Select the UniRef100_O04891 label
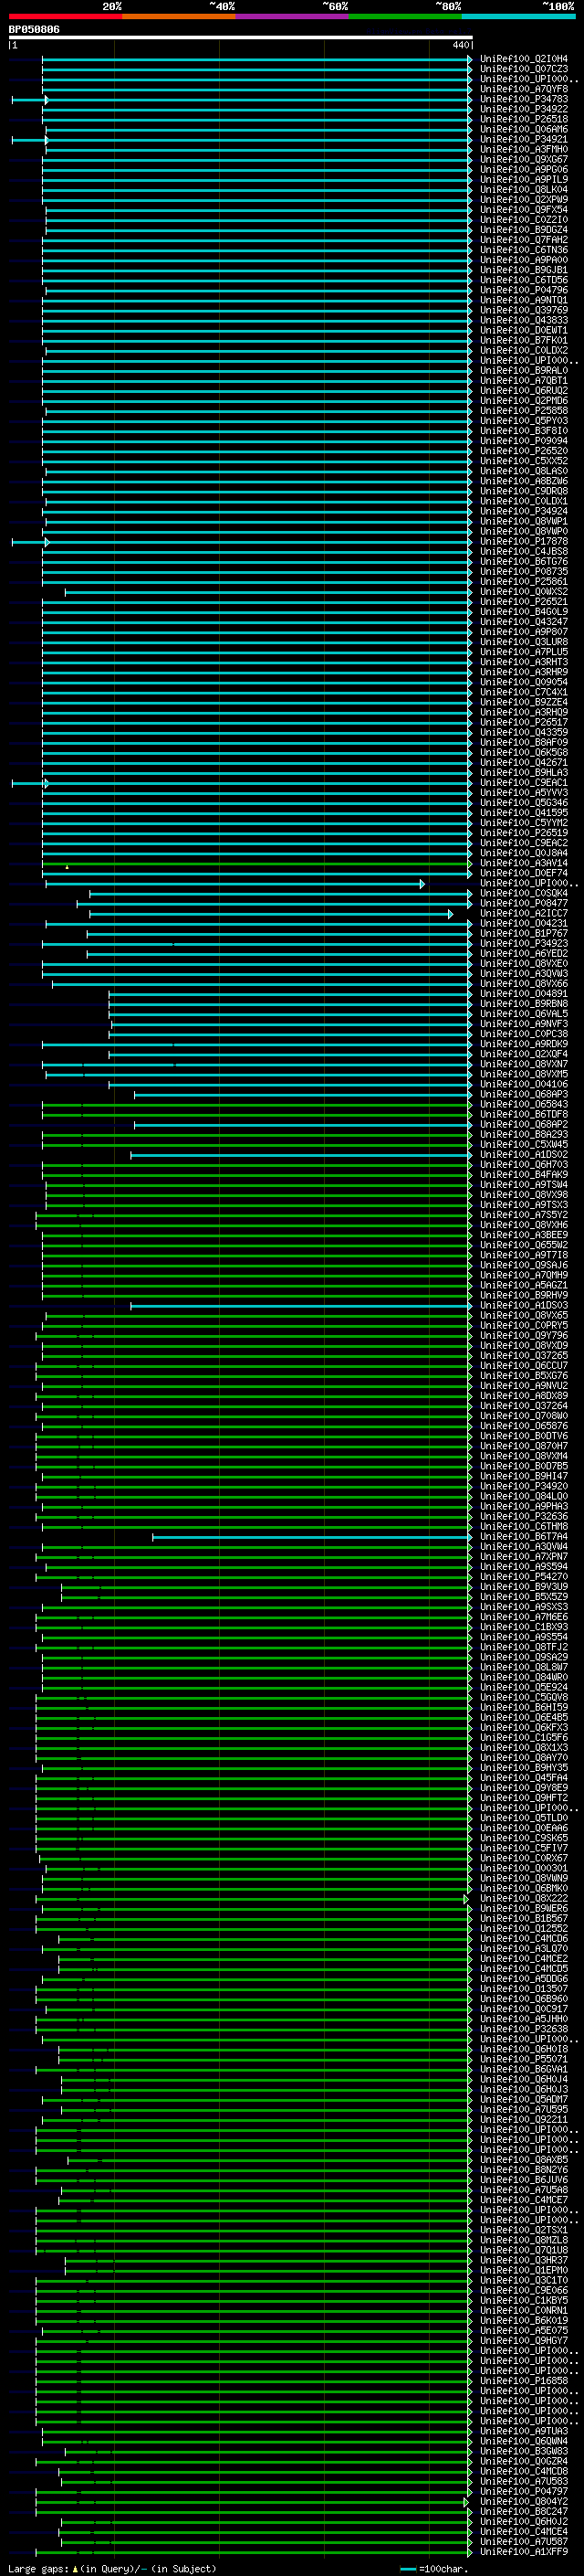Image resolution: width=584 pixels, height=2576 pixels. coord(524,993)
